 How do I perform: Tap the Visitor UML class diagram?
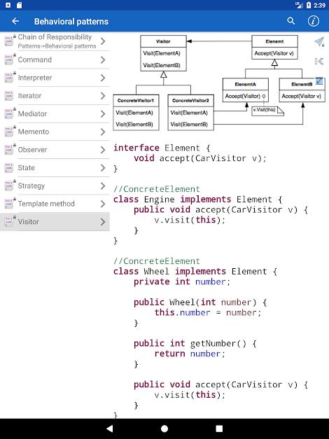coord(219,83)
